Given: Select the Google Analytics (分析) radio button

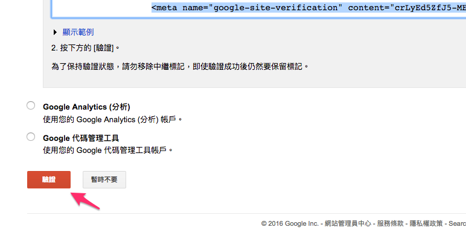Looking at the screenshot, I should (x=31, y=105).
